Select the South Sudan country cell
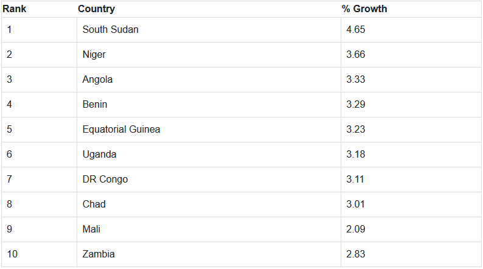This screenshot has width=483, height=269. point(110,30)
